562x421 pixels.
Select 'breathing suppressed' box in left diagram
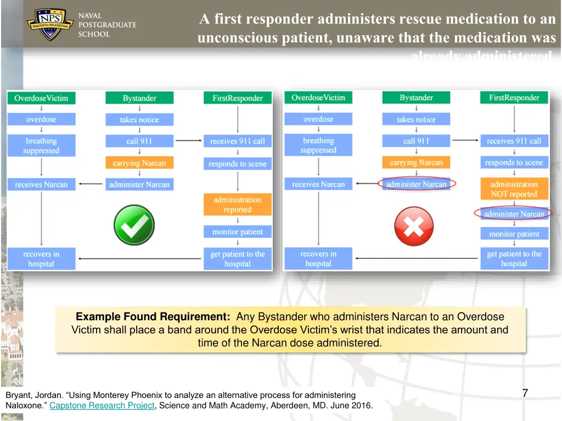41,146
